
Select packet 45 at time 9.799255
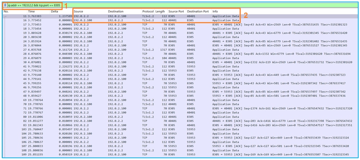180,83
